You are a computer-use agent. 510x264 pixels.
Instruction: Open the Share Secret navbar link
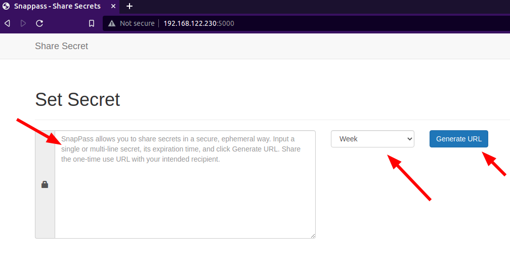click(x=62, y=46)
